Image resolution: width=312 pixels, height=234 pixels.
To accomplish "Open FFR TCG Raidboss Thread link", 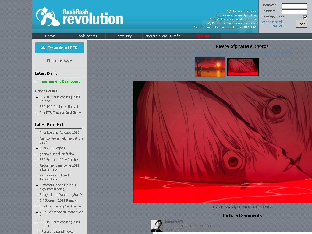I will click(x=59, y=107).
